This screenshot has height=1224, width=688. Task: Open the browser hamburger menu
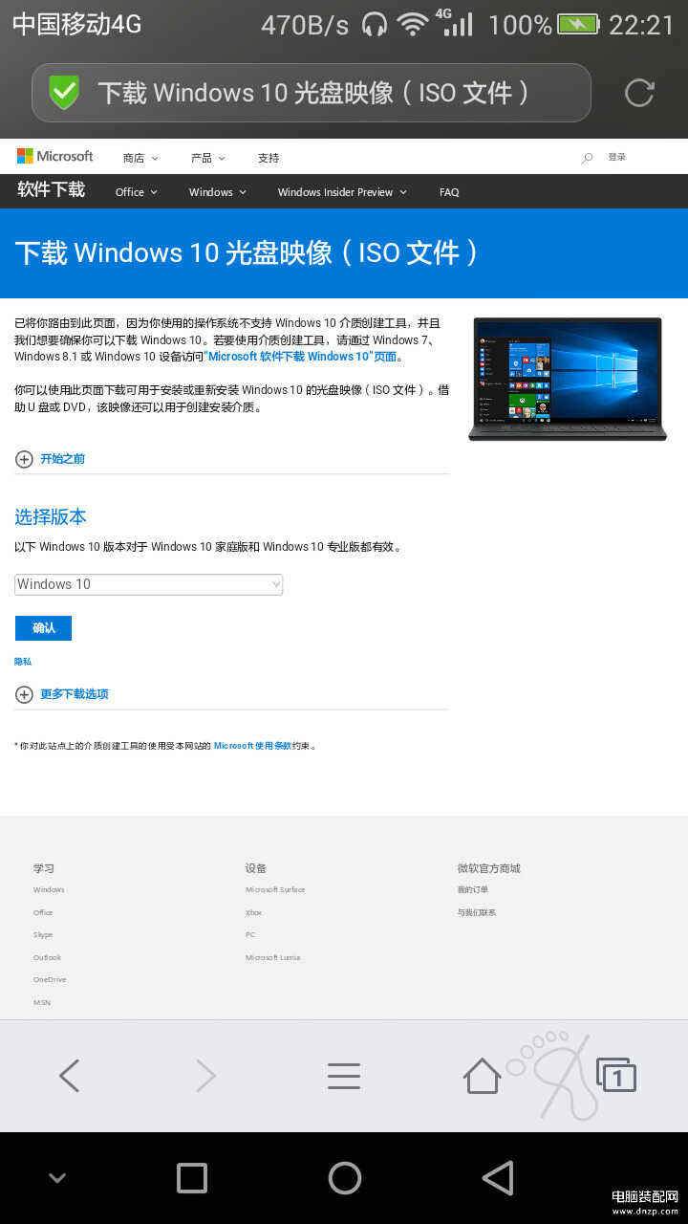click(x=344, y=1076)
